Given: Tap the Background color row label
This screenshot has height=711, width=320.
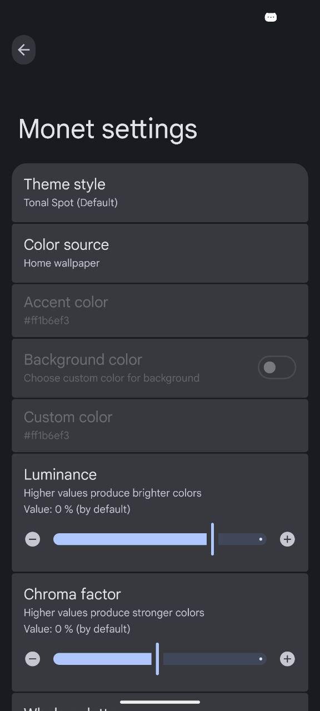Looking at the screenshot, I should point(83,359).
